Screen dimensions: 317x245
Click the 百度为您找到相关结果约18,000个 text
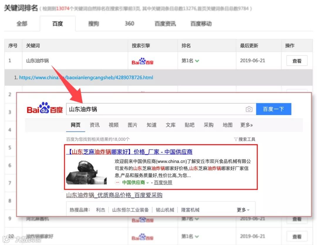98,139
